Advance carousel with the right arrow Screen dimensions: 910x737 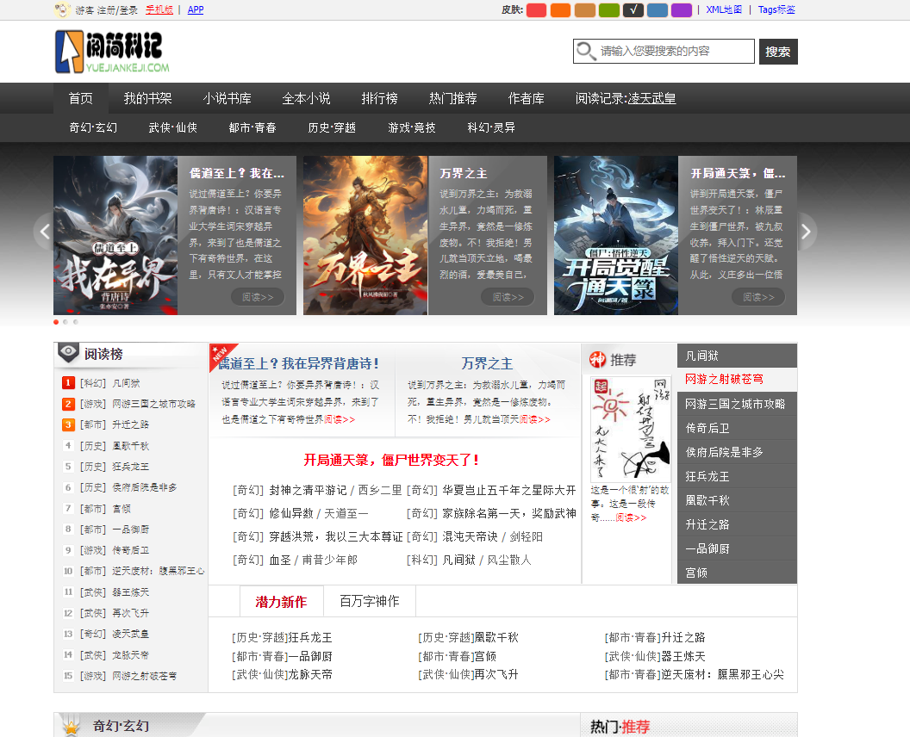pyautogui.click(x=807, y=232)
